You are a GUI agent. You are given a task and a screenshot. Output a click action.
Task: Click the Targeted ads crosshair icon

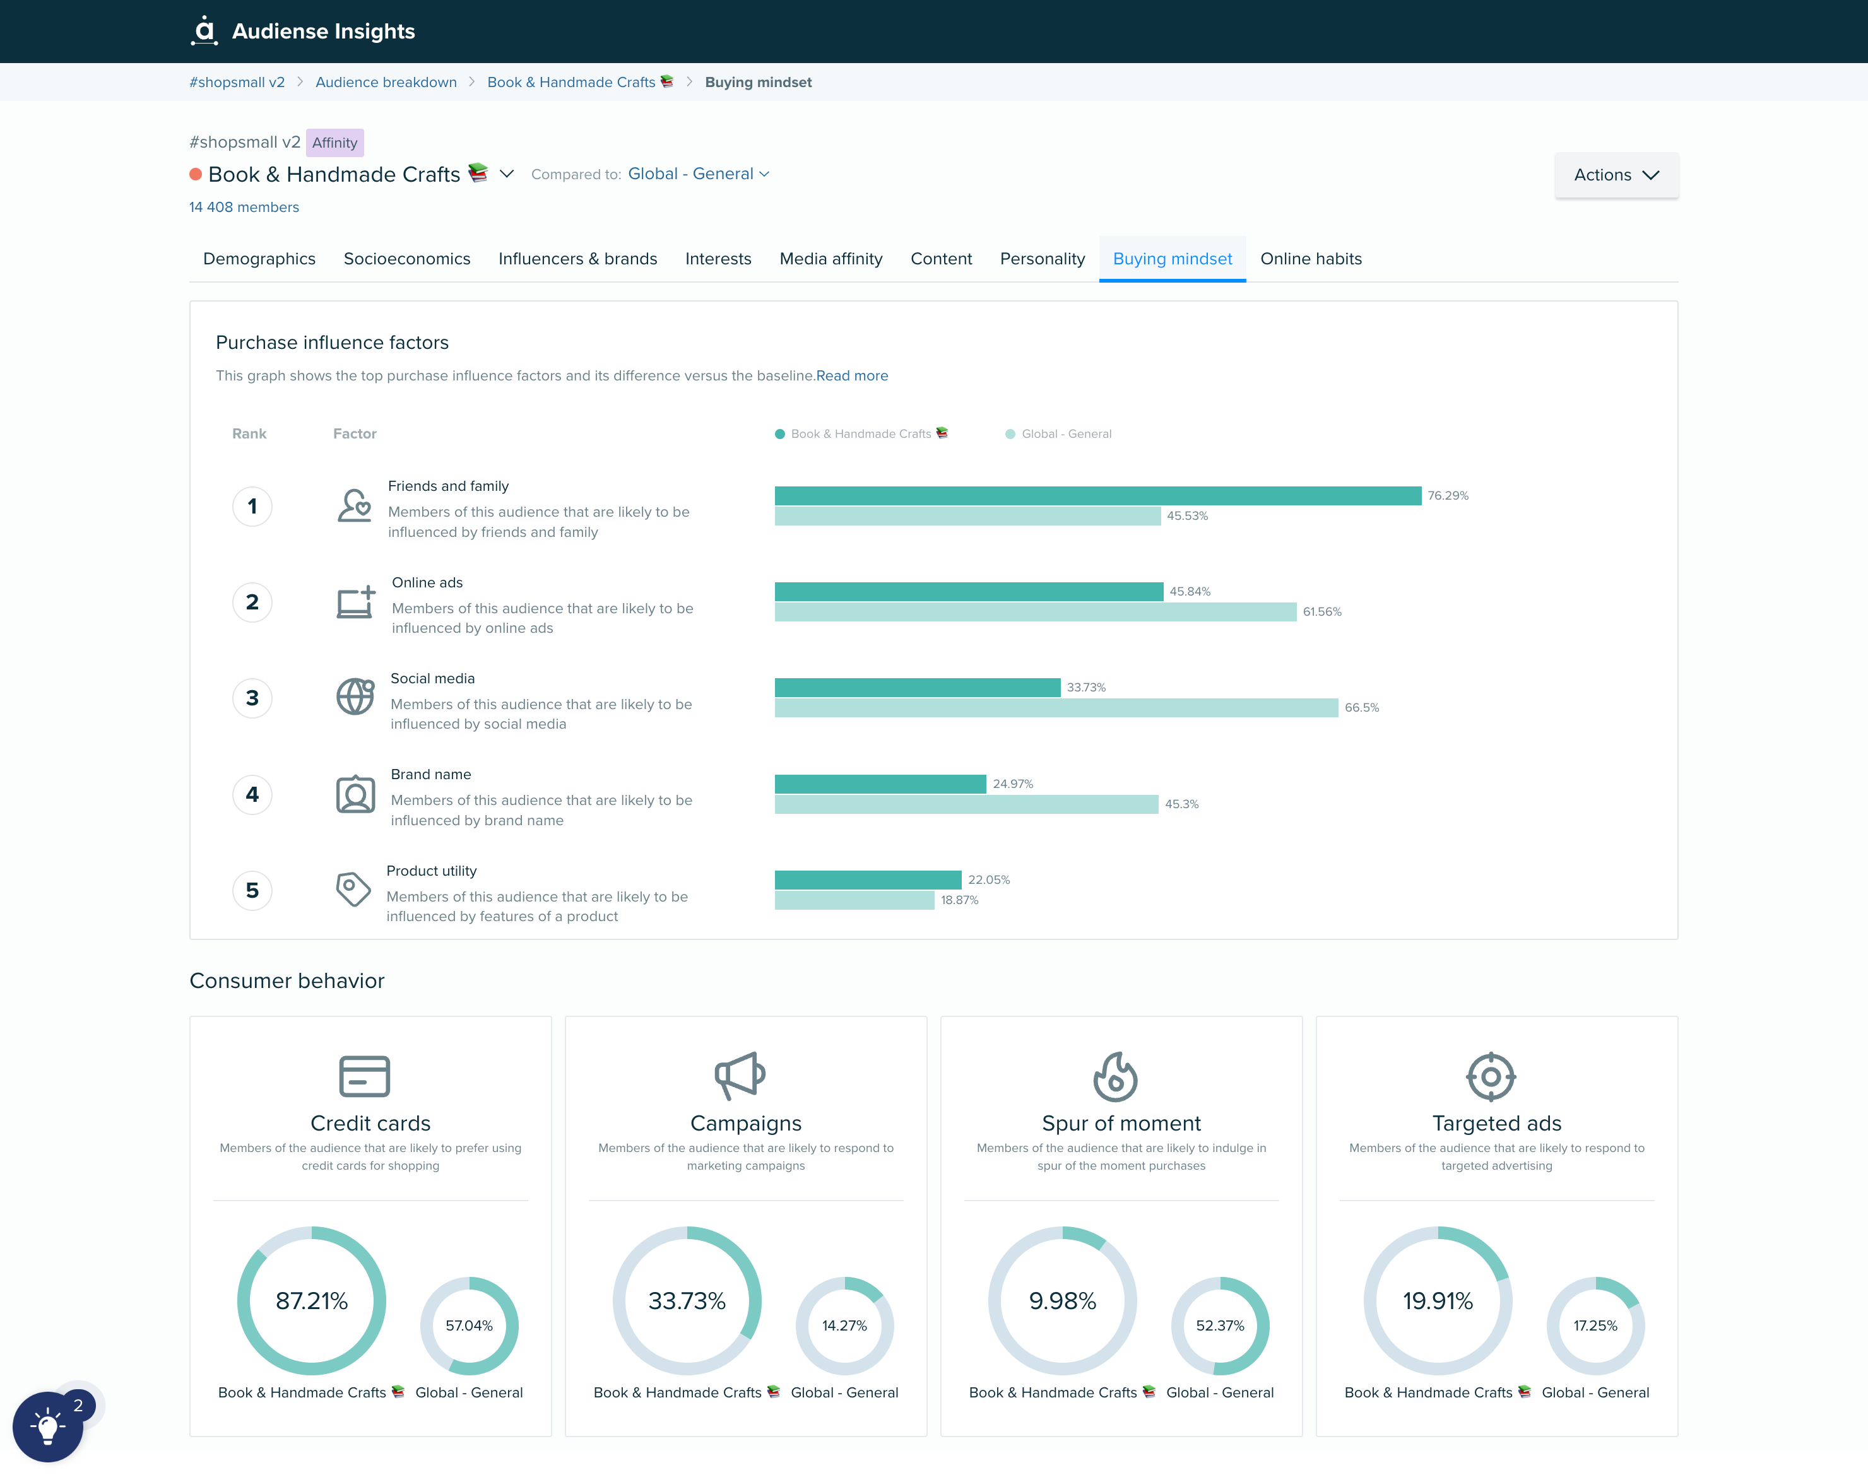(1491, 1076)
